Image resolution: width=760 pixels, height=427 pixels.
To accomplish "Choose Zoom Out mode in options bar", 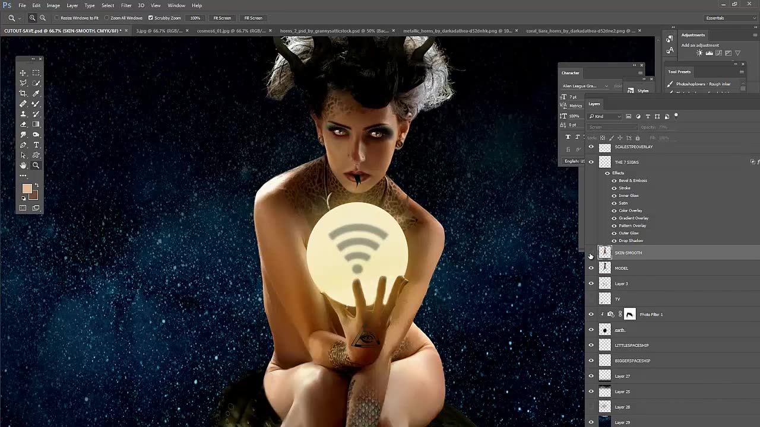I will pyautogui.click(x=43, y=18).
